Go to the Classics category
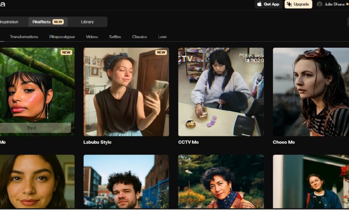 click(140, 37)
